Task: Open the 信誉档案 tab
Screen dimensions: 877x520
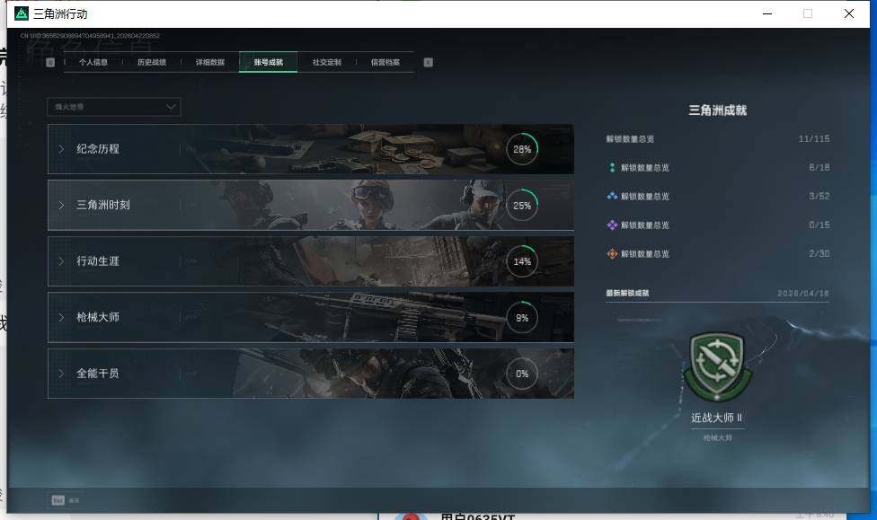Action: click(x=385, y=62)
